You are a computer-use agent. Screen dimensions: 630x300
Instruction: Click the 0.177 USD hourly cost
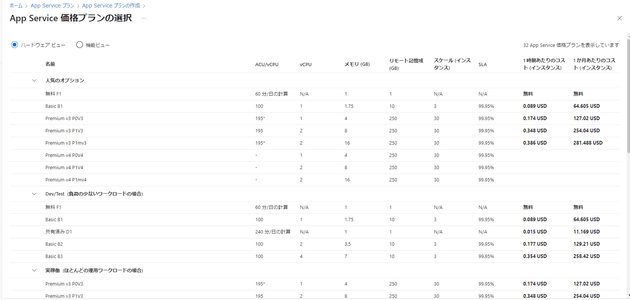[x=535, y=244]
